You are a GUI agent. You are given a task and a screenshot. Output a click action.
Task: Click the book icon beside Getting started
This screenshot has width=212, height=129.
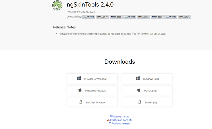[111, 117]
